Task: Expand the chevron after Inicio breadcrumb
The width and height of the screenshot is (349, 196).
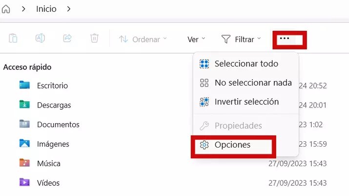Action: click(69, 9)
